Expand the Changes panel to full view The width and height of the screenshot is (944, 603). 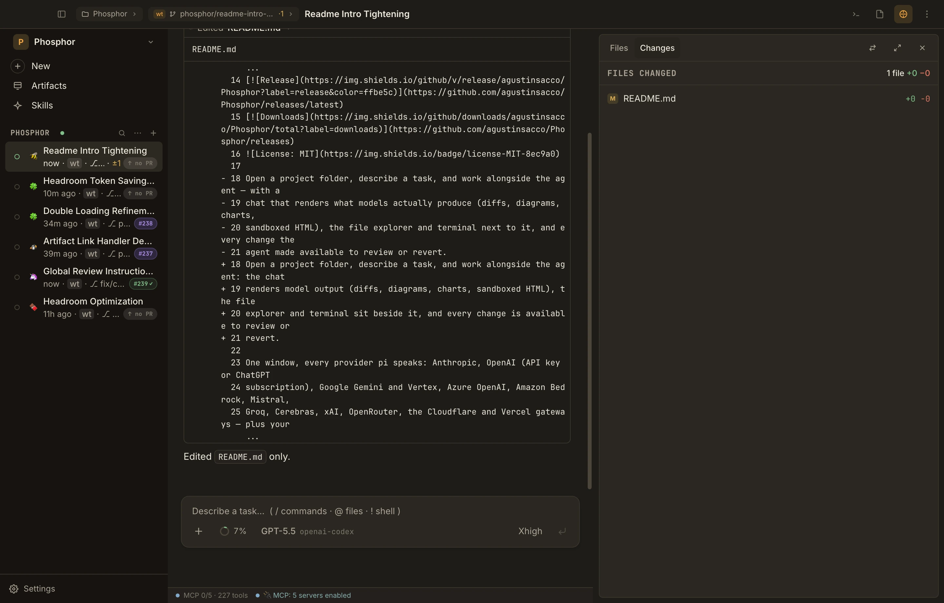[x=897, y=48]
